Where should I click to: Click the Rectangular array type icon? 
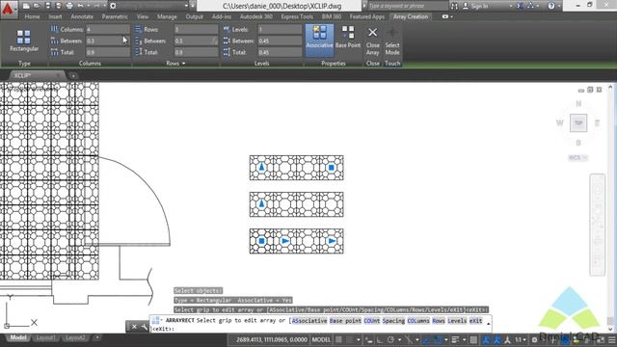coord(23,38)
